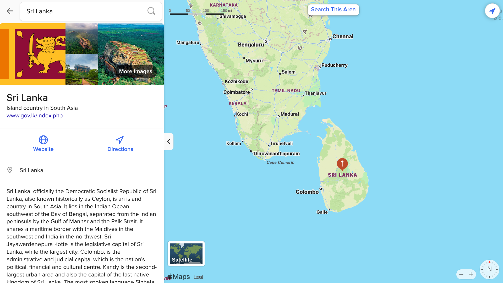Screen dimensions: 503x283
Task: Click the Website globe icon
Action: point(43,140)
